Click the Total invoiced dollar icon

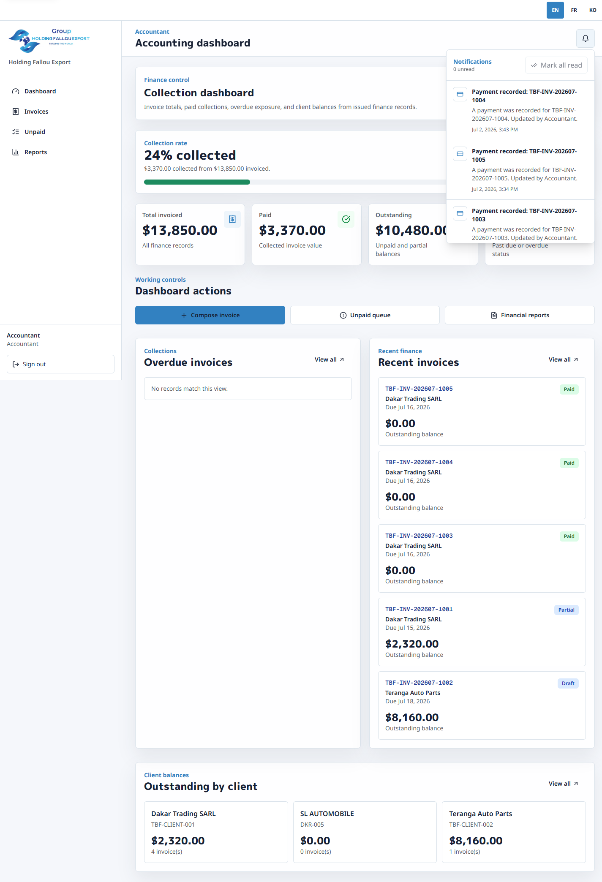coord(232,219)
